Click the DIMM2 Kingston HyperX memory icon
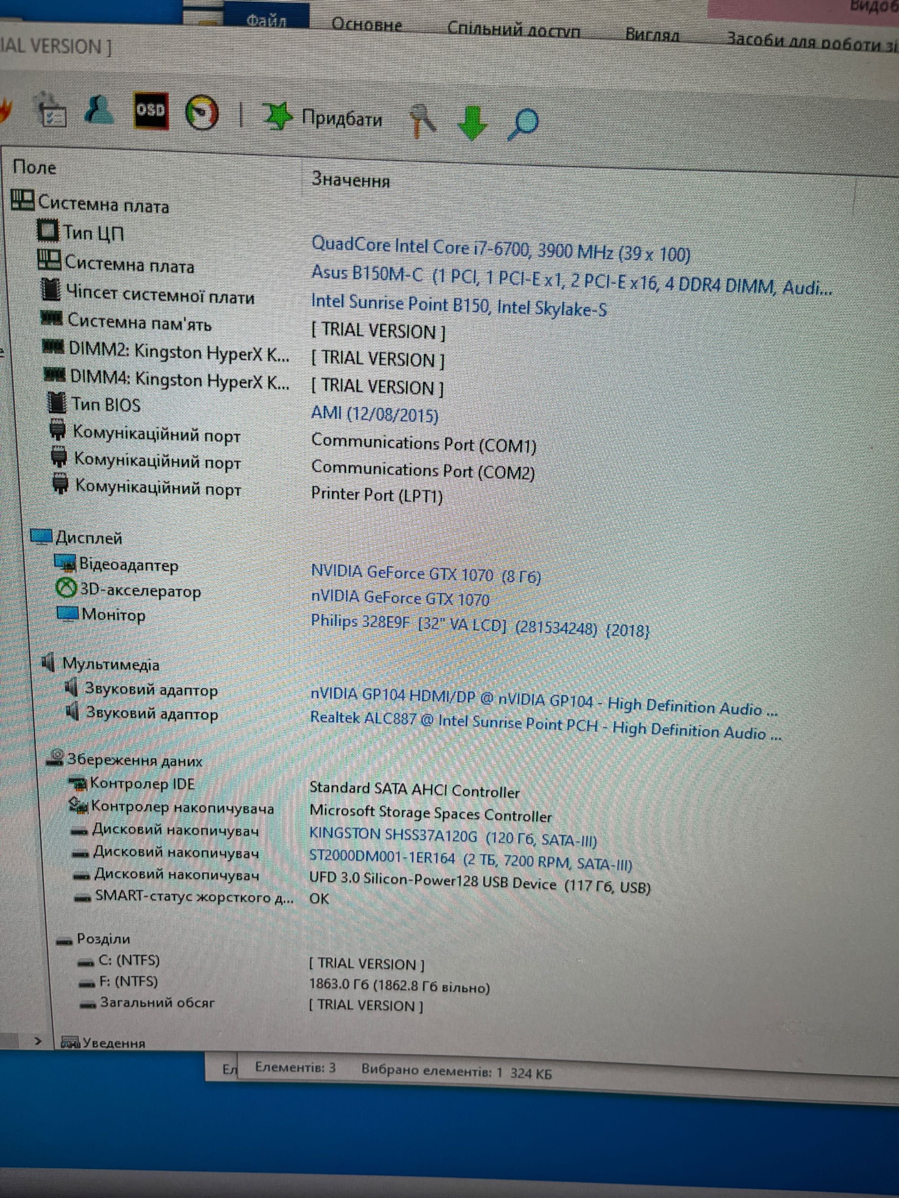899x1198 pixels. pos(53,347)
